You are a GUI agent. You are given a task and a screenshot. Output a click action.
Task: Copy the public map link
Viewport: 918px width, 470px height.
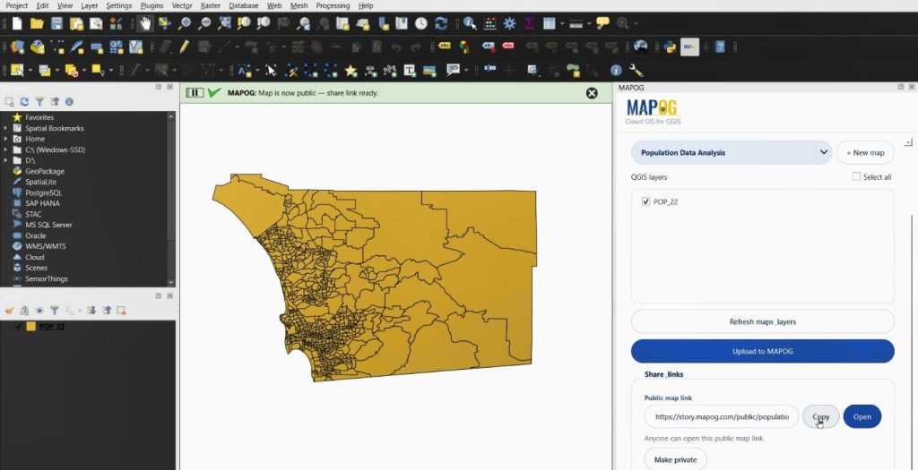[x=821, y=417]
